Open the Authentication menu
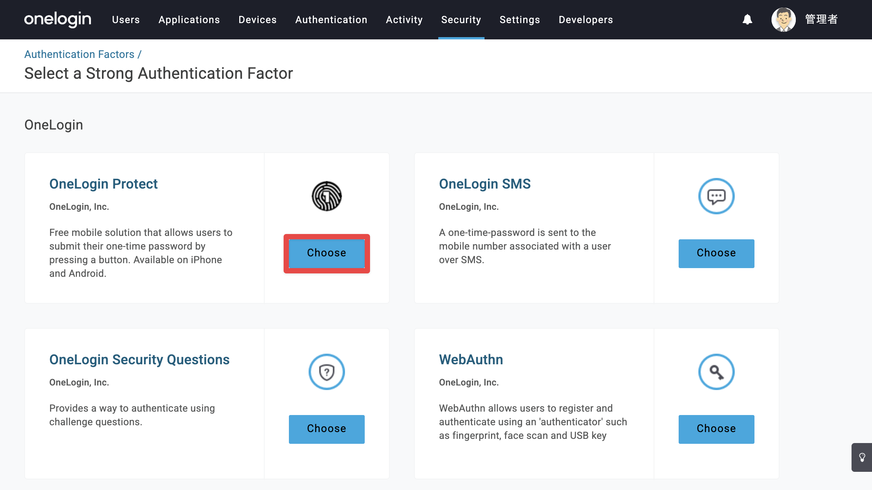The width and height of the screenshot is (872, 490). [x=331, y=20]
